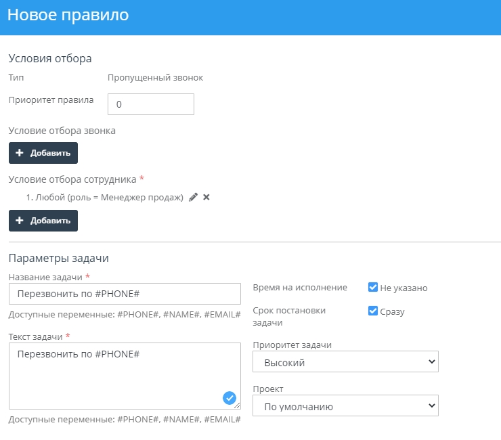
Task: Add a call selection condition
Action: (43, 153)
